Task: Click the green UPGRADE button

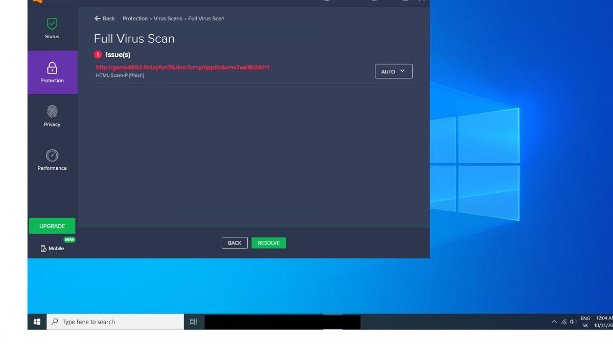Action: pyautogui.click(x=52, y=226)
